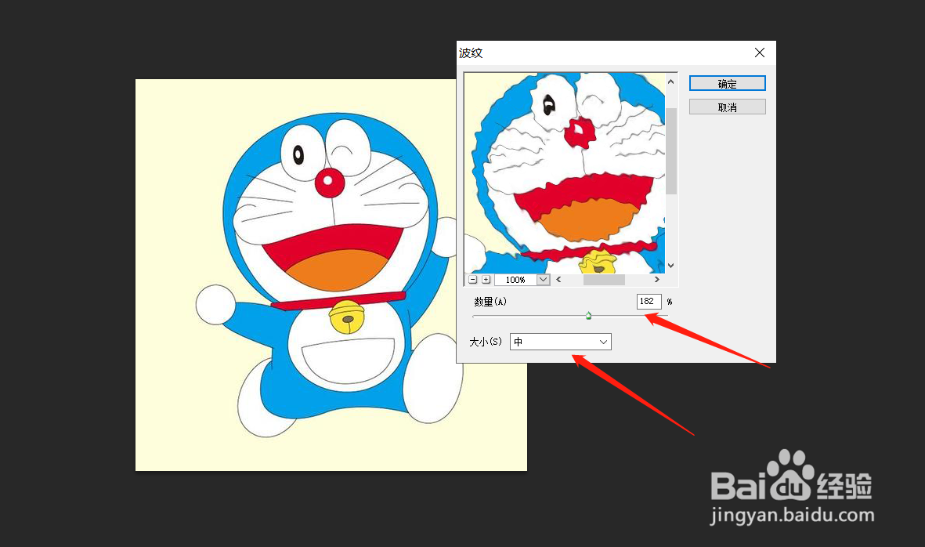This screenshot has width=925, height=547.
Task: Click the Doraemon image on the canvas
Action: (331, 275)
